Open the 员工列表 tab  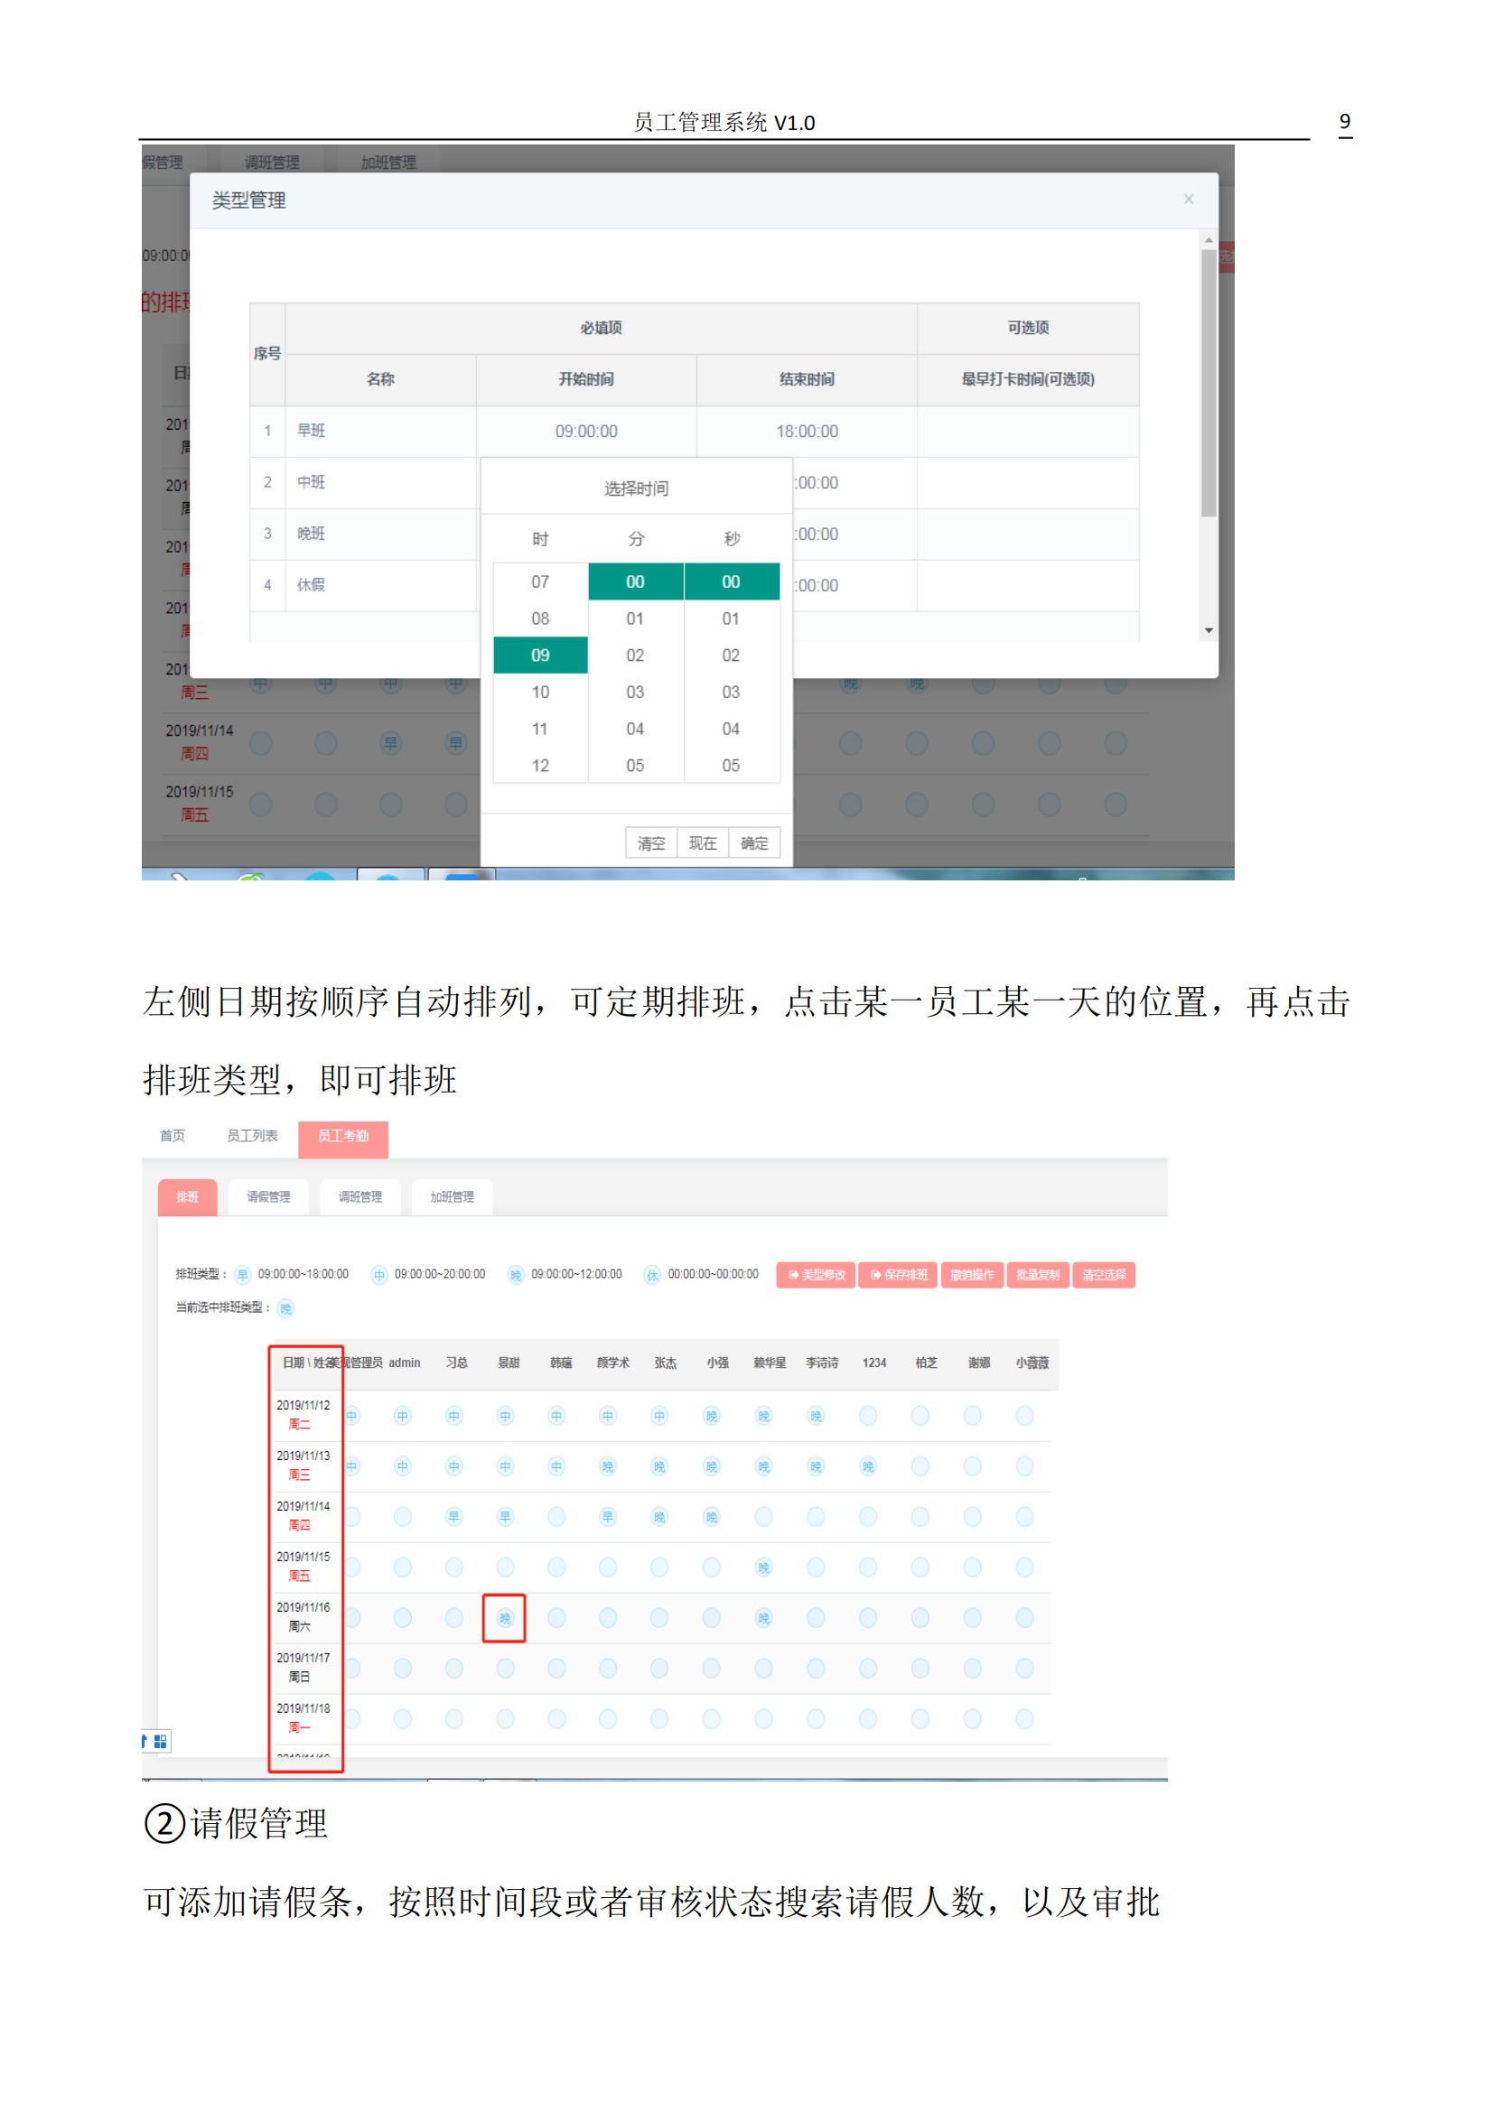[x=252, y=1136]
